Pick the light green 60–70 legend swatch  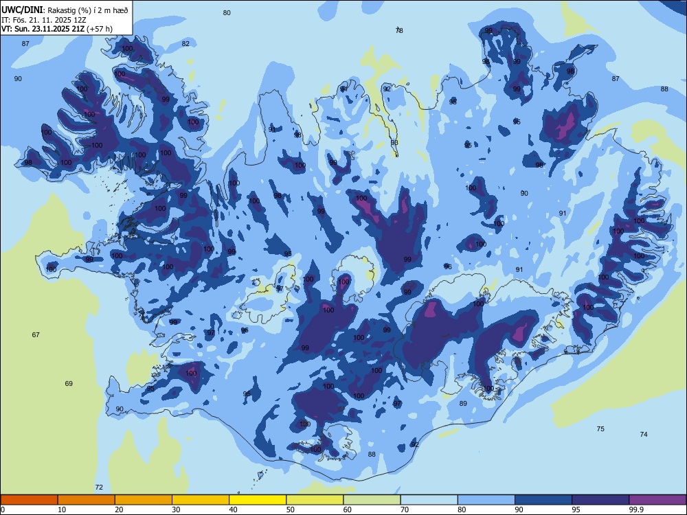pyautogui.click(x=372, y=500)
